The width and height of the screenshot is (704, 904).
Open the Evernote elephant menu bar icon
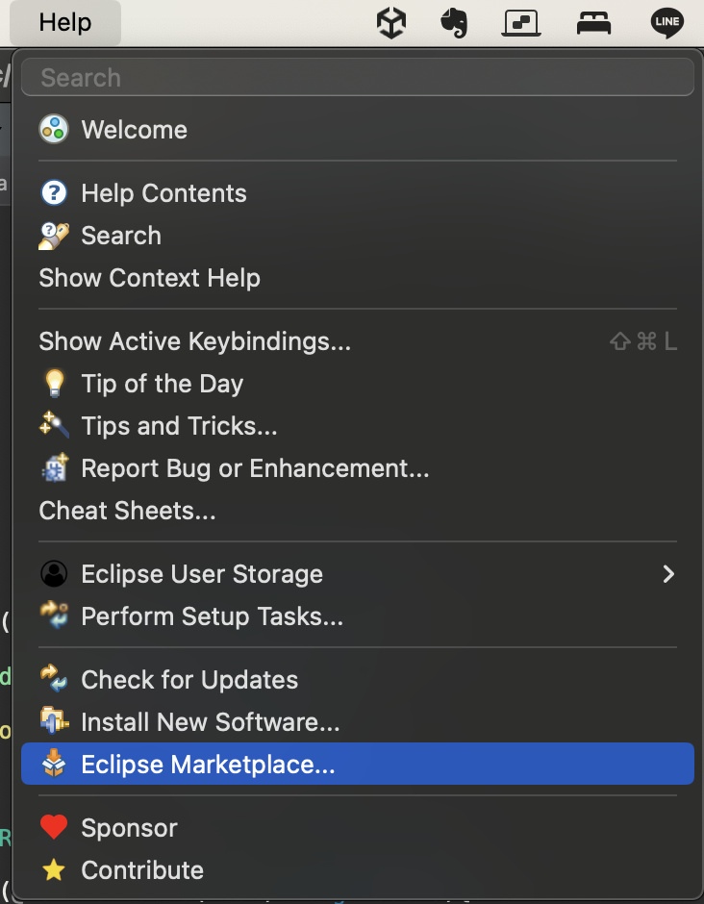pos(454,22)
